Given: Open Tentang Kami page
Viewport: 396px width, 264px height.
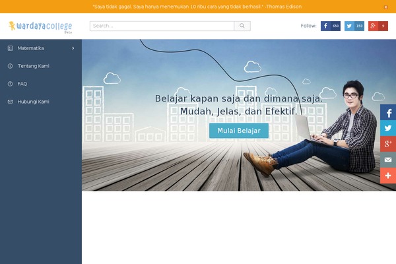Looking at the screenshot, I should tap(41, 66).
